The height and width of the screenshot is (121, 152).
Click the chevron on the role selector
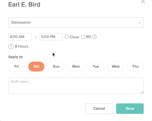pos(140,23)
